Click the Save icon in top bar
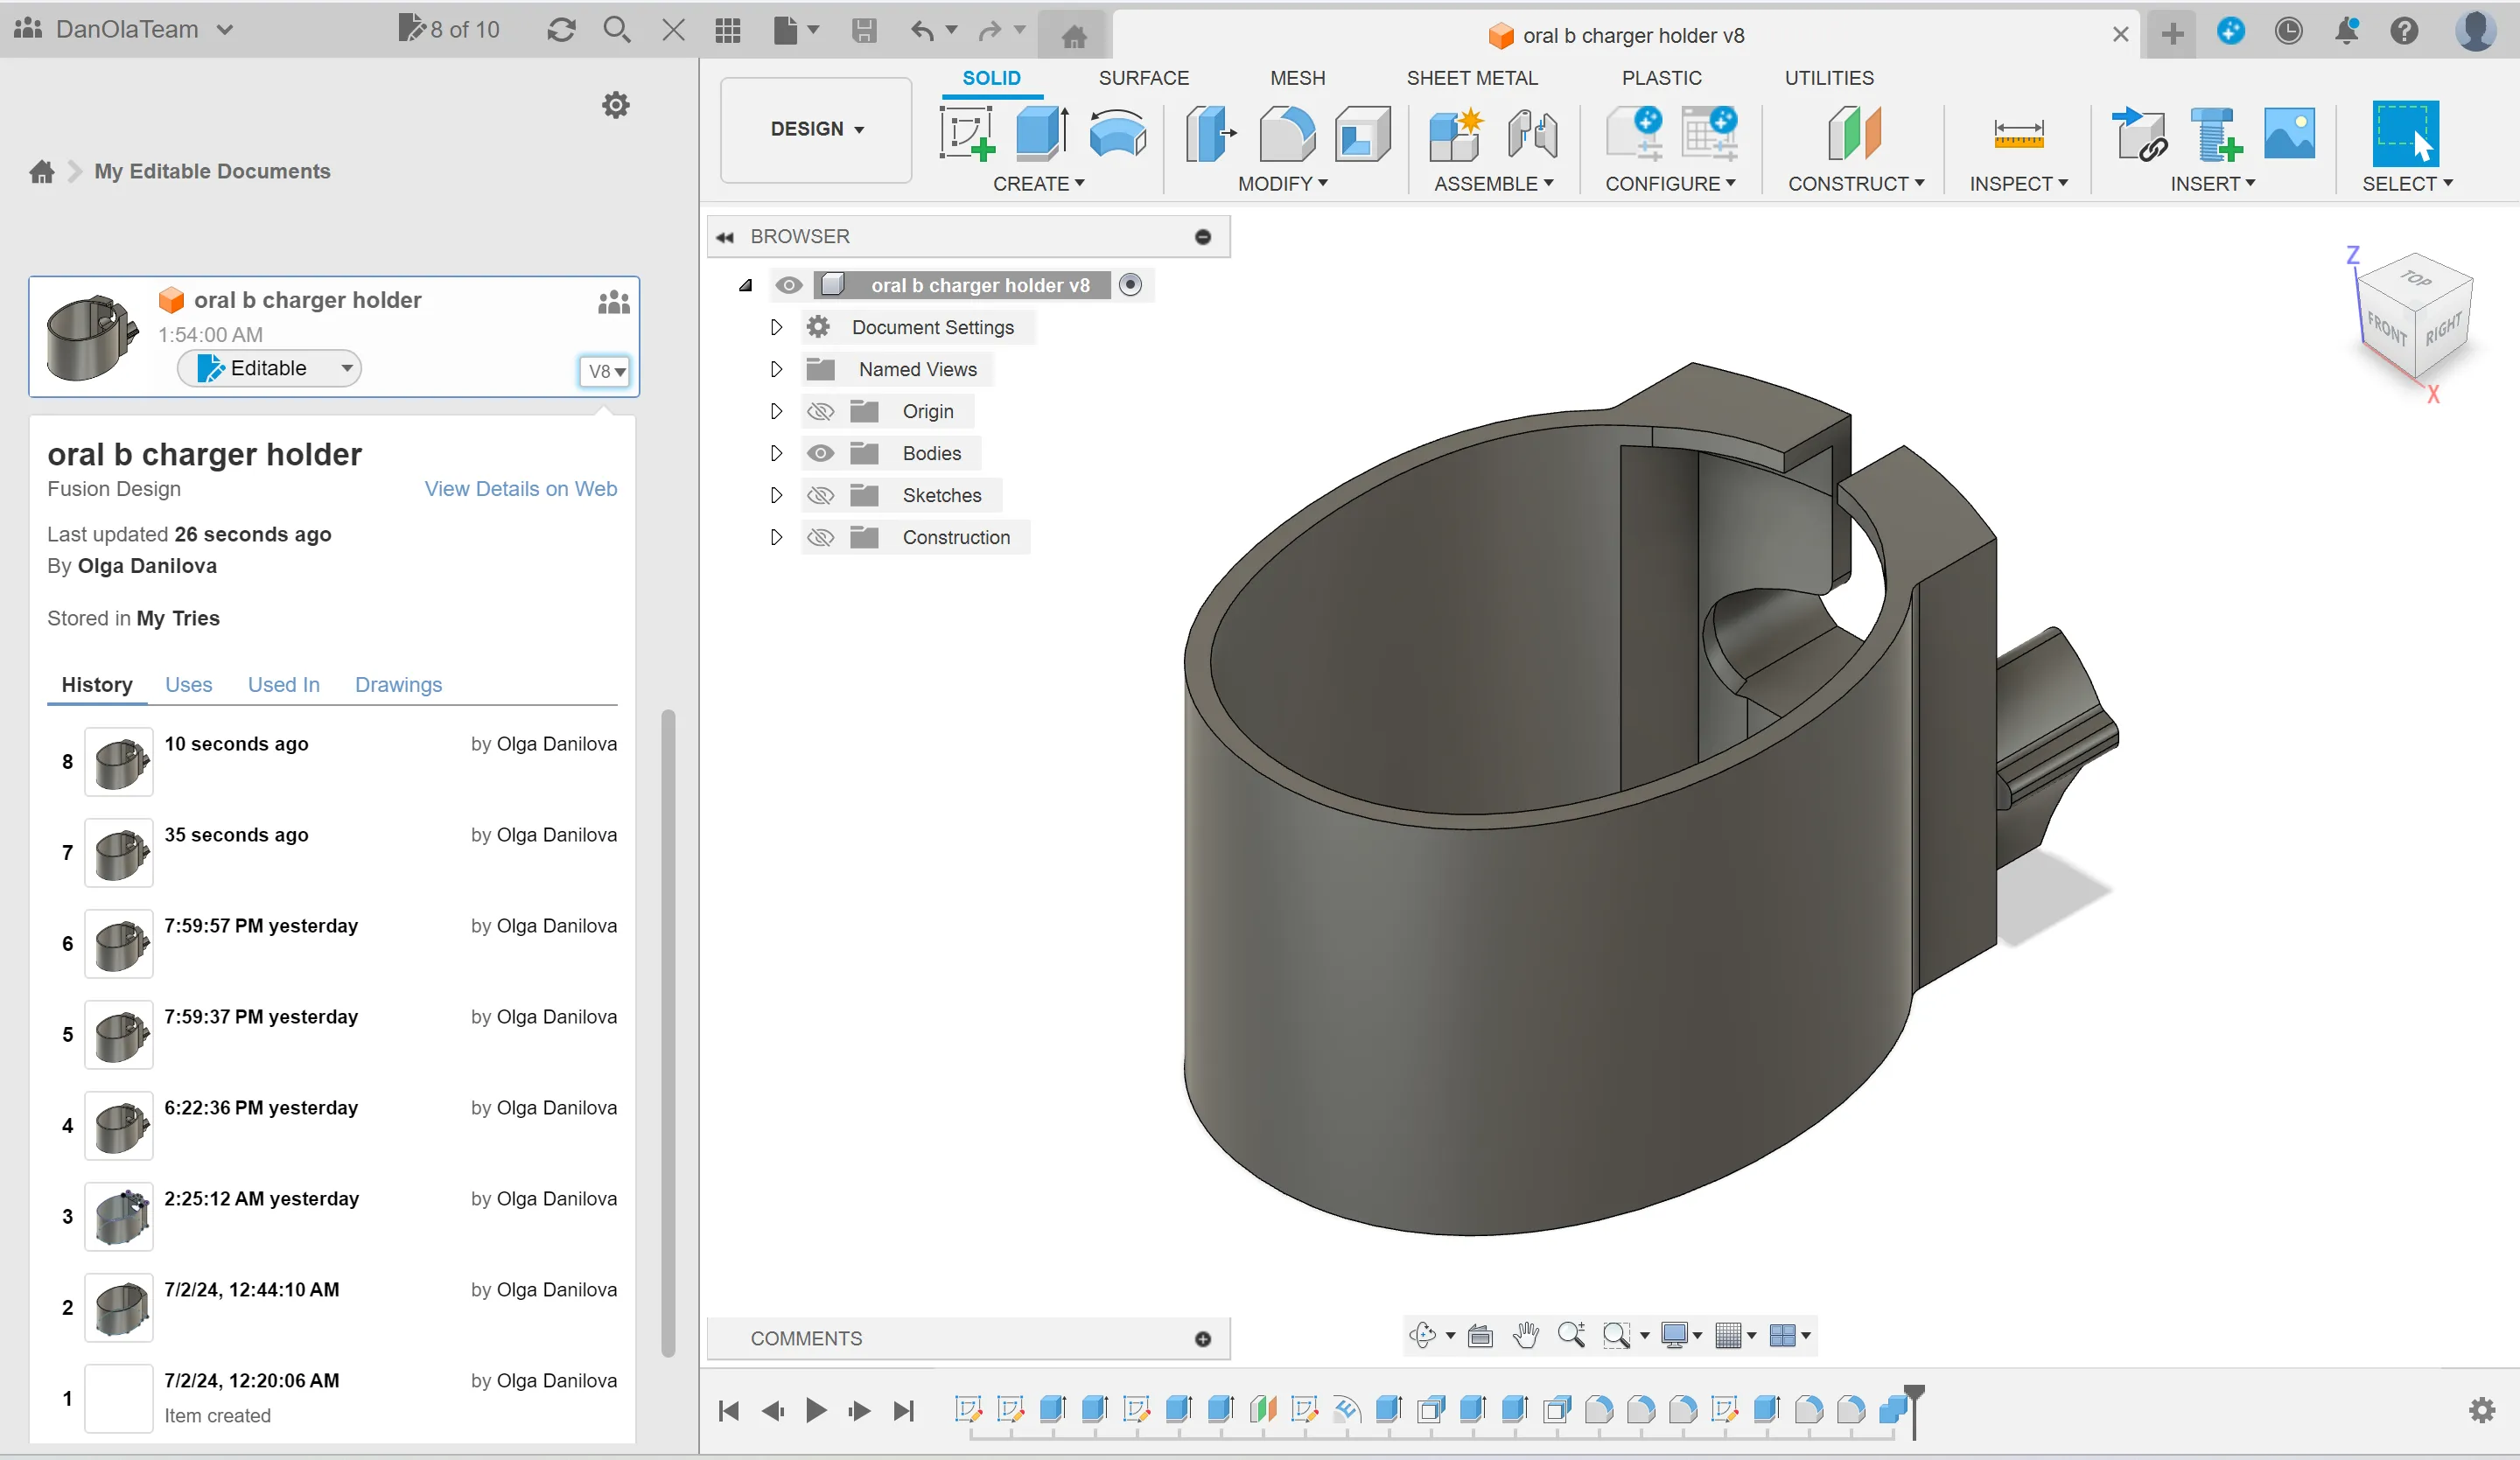This screenshot has width=2520, height=1460. (864, 30)
